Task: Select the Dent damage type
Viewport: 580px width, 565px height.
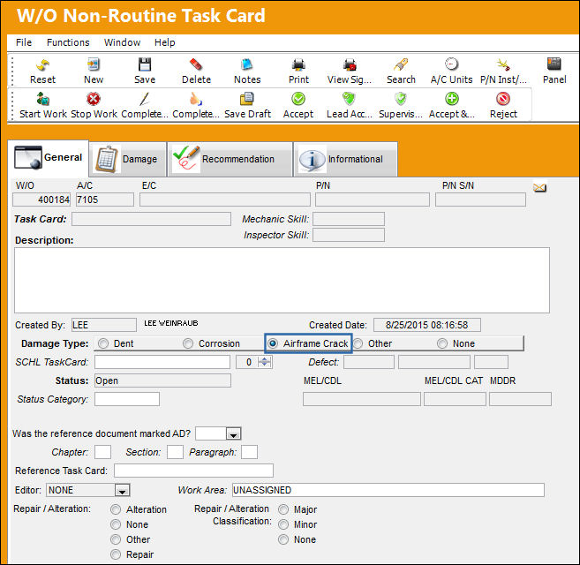Action: point(103,343)
